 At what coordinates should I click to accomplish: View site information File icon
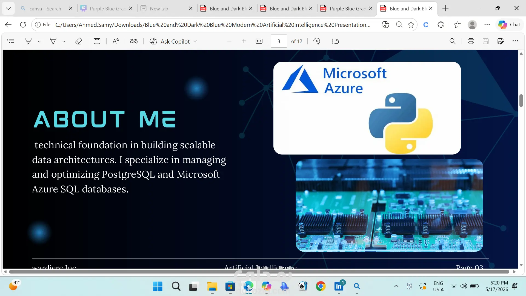pos(43,25)
